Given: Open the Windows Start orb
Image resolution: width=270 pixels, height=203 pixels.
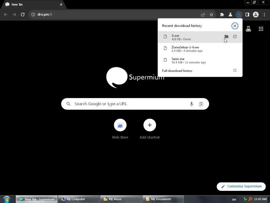Looking at the screenshot, I should coord(7,199).
